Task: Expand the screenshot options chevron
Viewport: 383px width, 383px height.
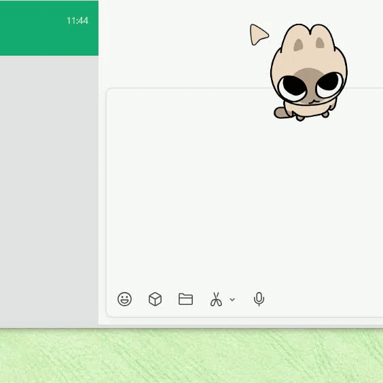Action: [232, 299]
